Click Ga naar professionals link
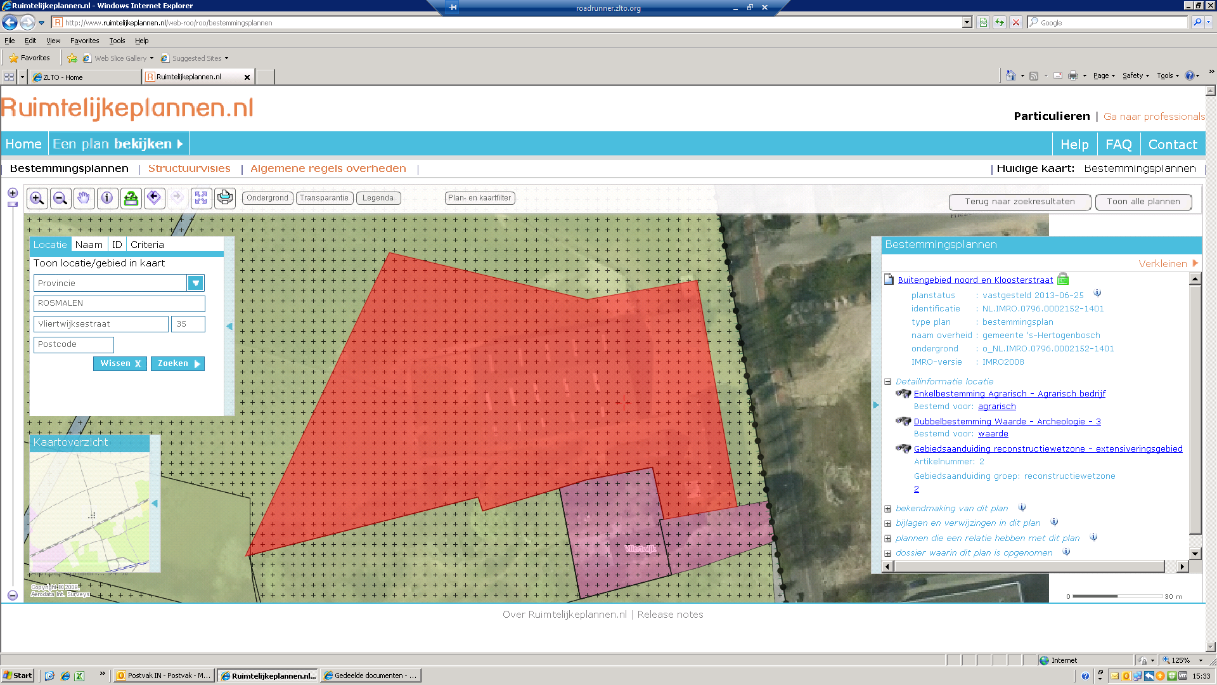 [x=1154, y=116]
